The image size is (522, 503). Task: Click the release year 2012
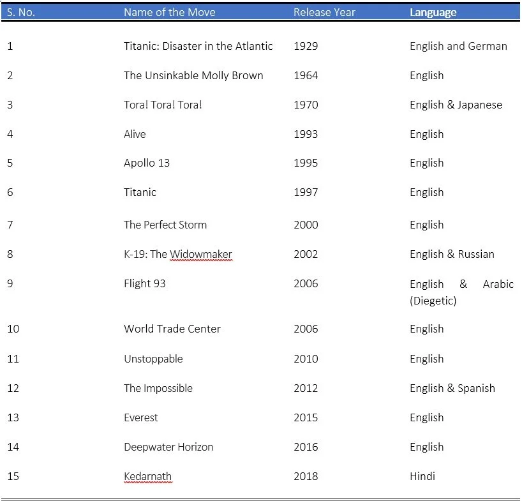pos(306,388)
